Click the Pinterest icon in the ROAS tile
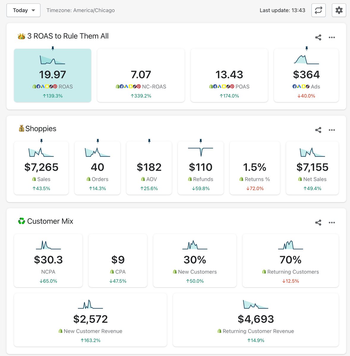The image size is (350, 356). point(55,87)
